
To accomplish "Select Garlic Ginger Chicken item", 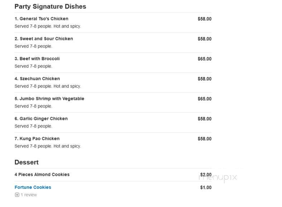I will pyautogui.click(x=41, y=119).
